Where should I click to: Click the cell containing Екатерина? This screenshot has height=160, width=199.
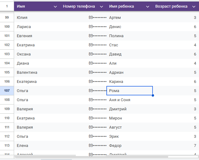pos(37,81)
